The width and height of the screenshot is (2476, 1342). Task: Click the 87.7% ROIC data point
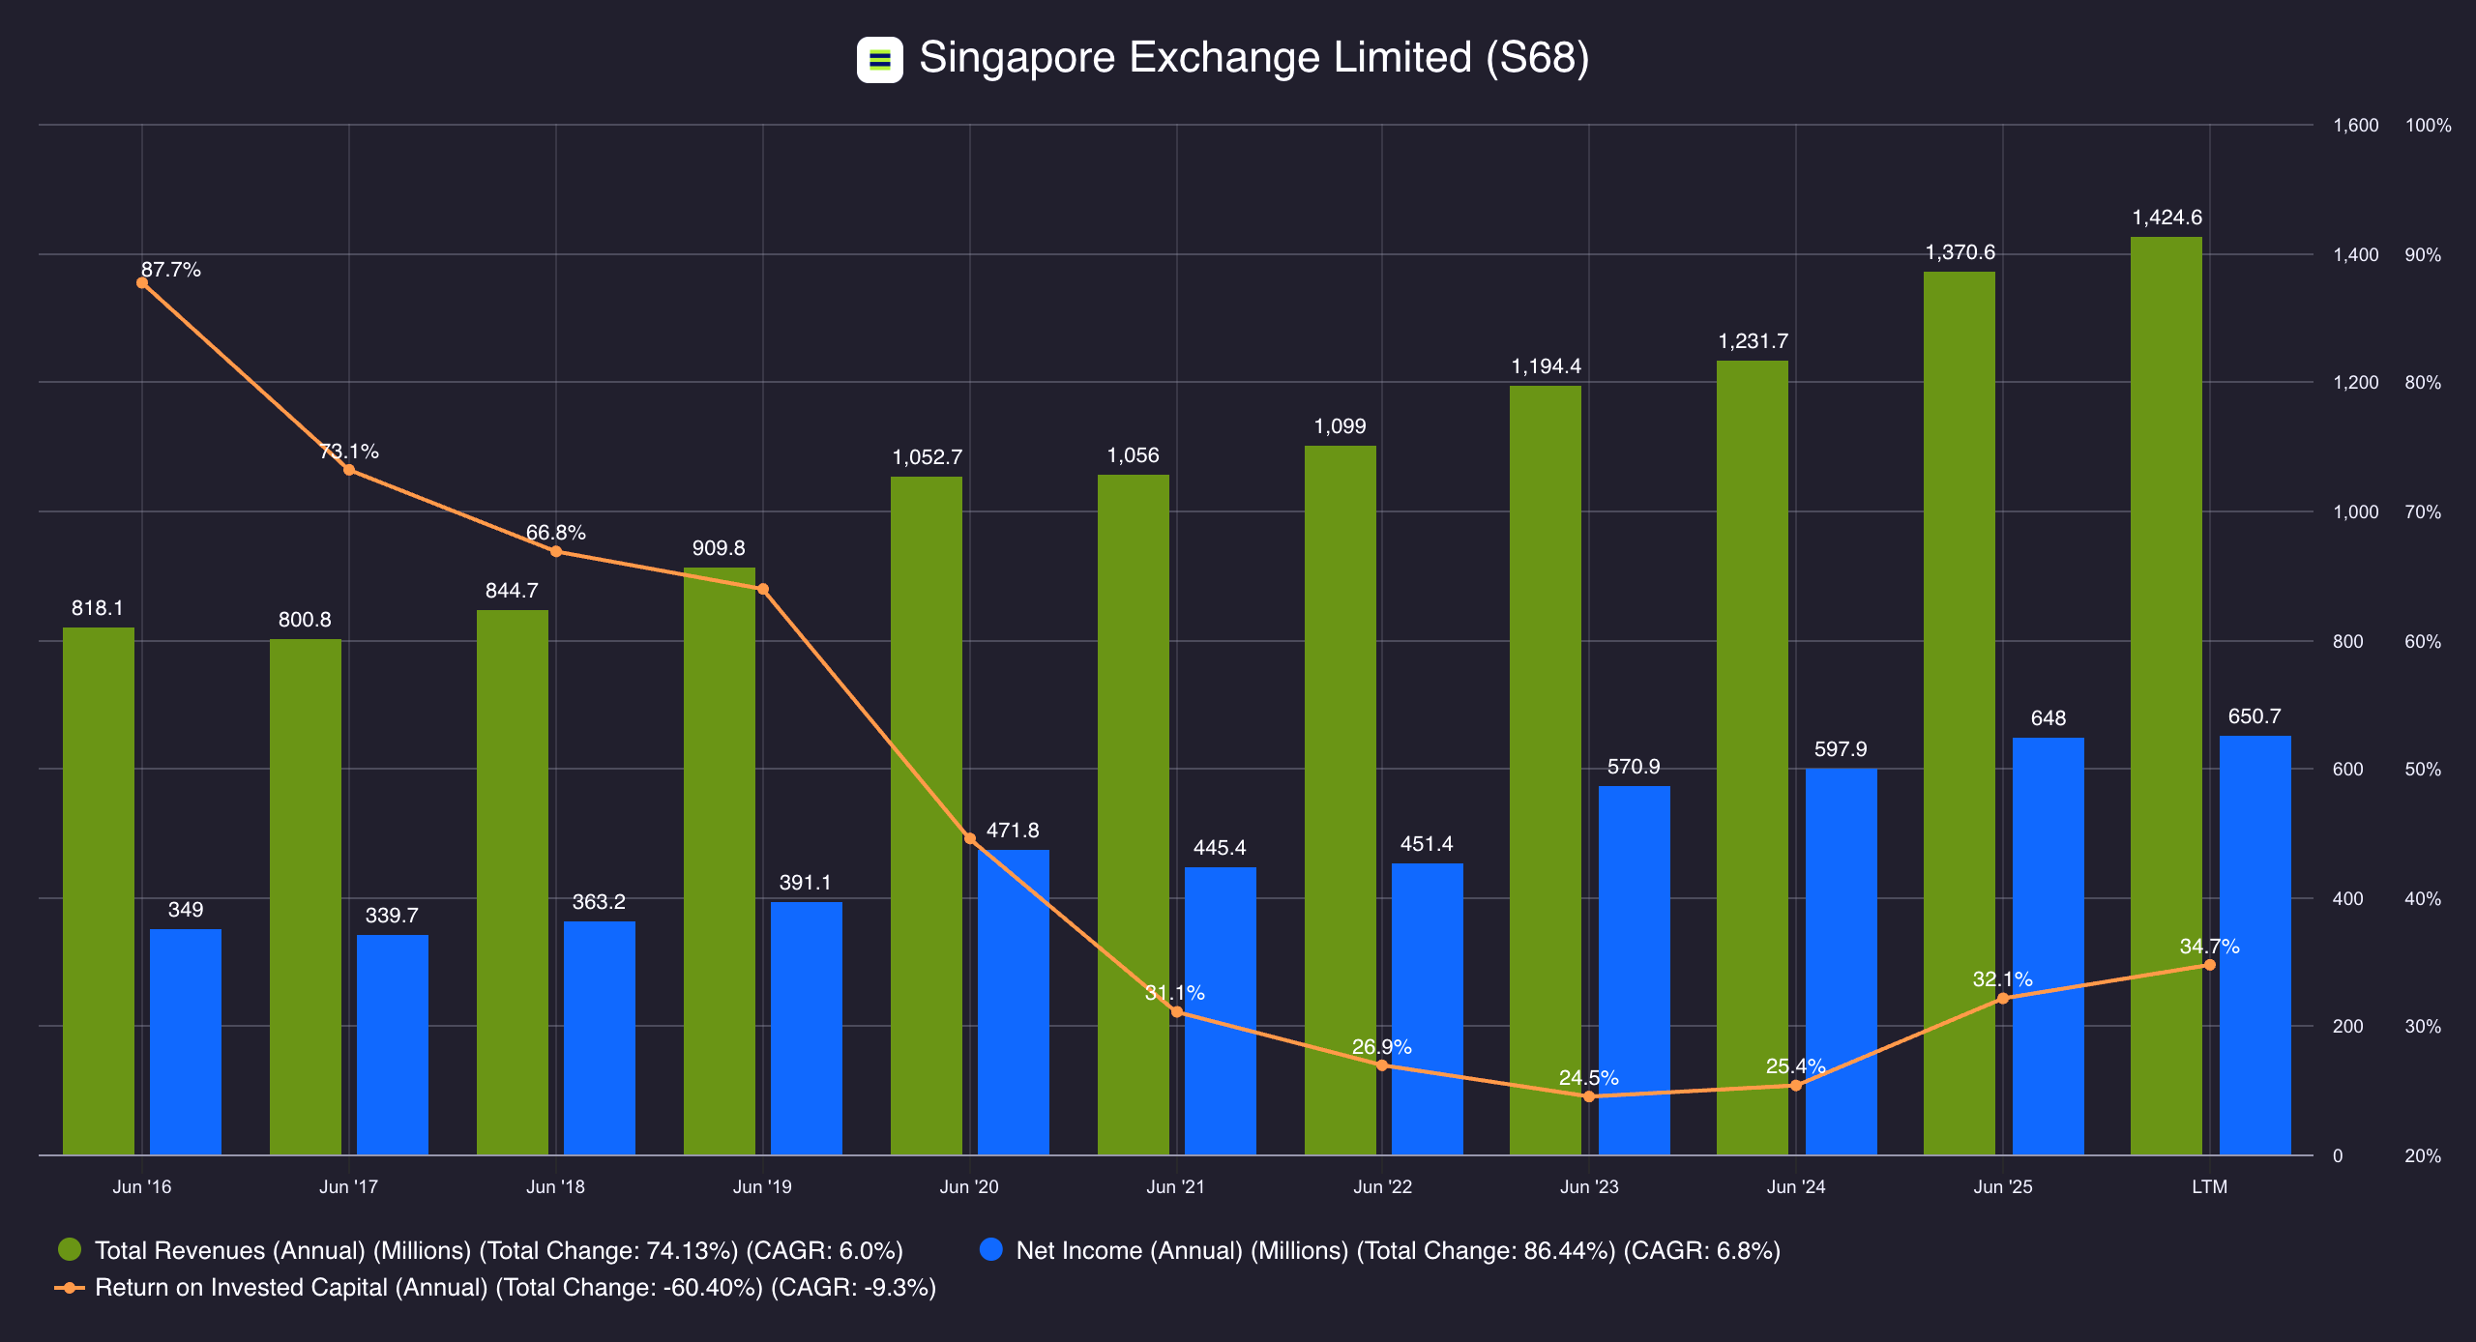[142, 283]
